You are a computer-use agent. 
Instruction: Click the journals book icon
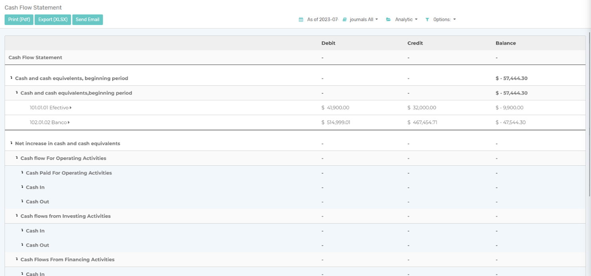point(344,19)
